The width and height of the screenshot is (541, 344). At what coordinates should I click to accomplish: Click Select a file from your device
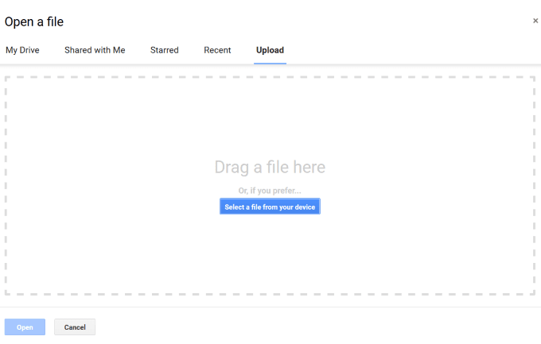coord(270,207)
